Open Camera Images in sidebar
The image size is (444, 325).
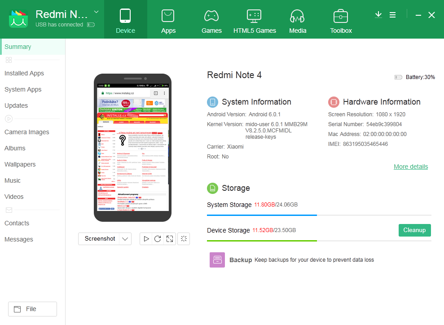[x=27, y=132]
